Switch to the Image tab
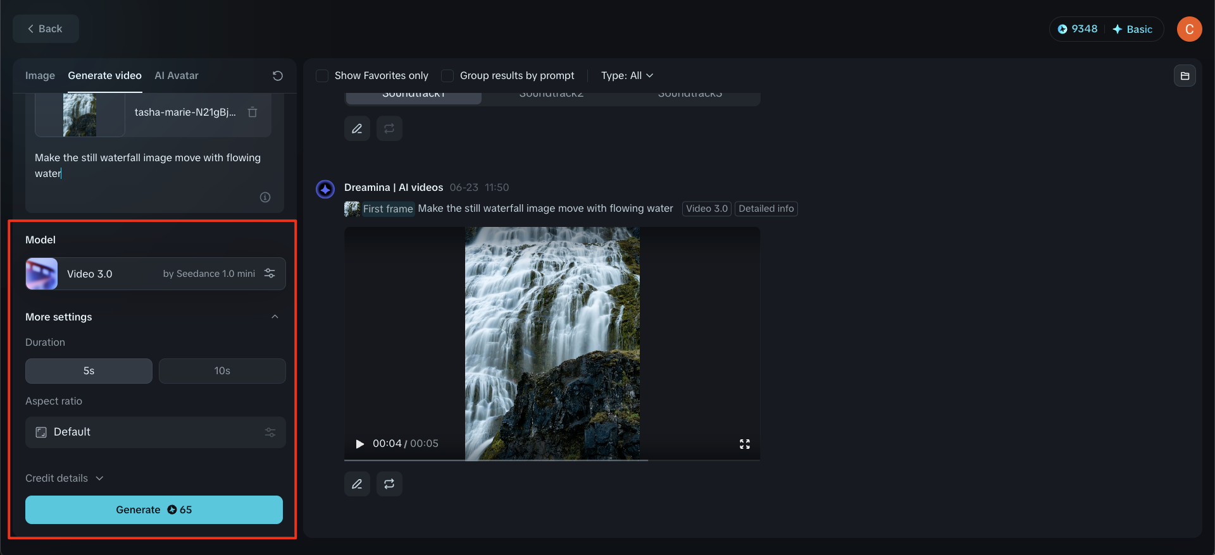Image resolution: width=1215 pixels, height=555 pixels. tap(40, 76)
